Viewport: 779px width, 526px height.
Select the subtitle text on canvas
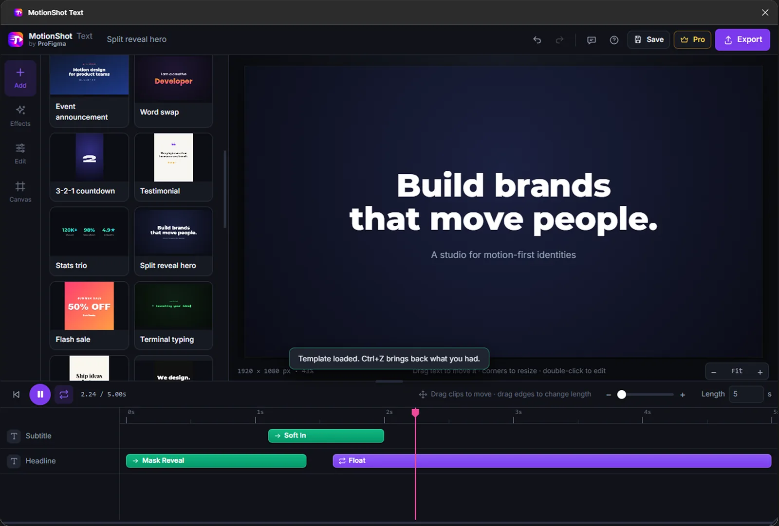point(503,255)
